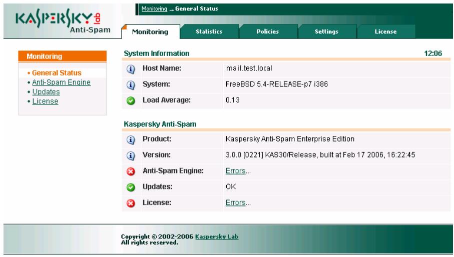Open the Policies tab

pos(267,31)
